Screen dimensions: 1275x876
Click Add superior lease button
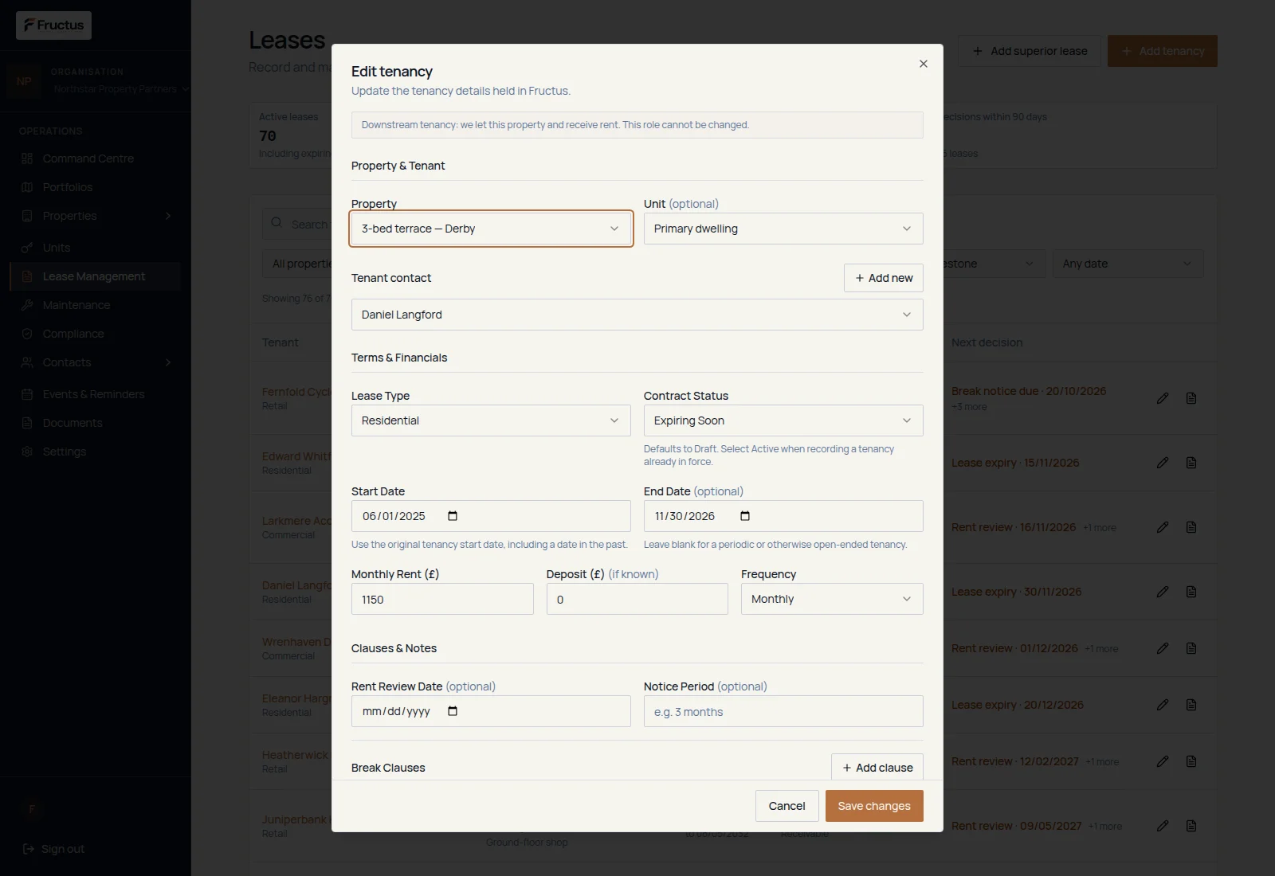click(1030, 51)
